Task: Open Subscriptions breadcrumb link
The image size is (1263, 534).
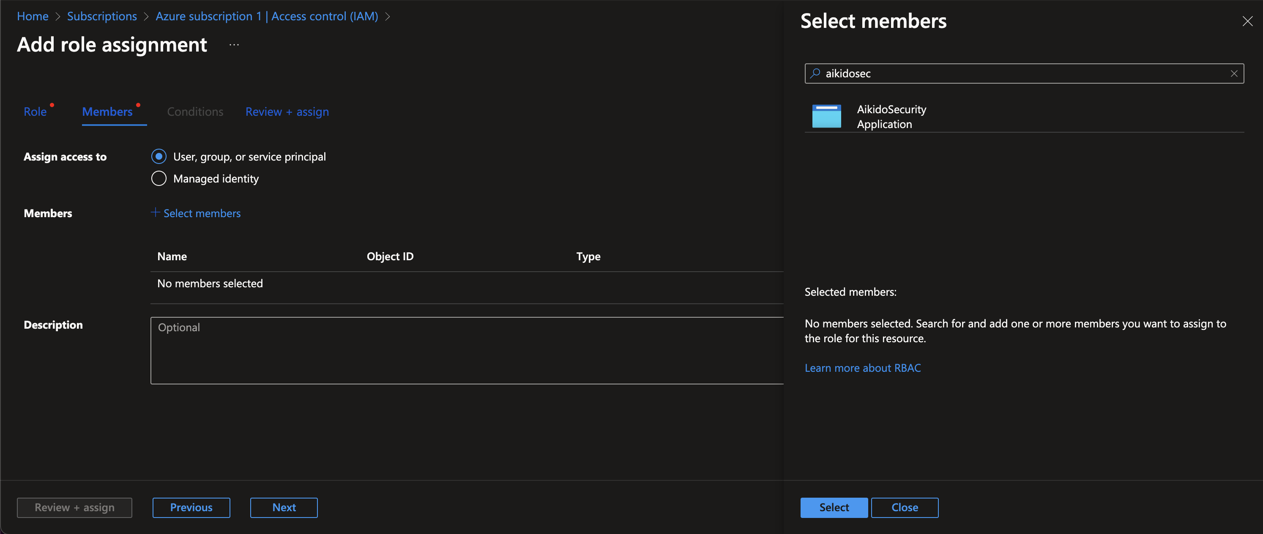Action: tap(102, 16)
